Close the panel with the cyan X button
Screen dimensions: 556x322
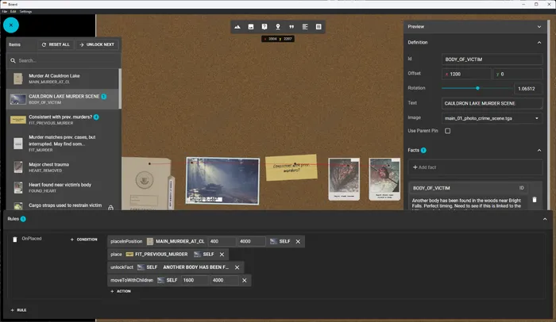click(x=11, y=25)
